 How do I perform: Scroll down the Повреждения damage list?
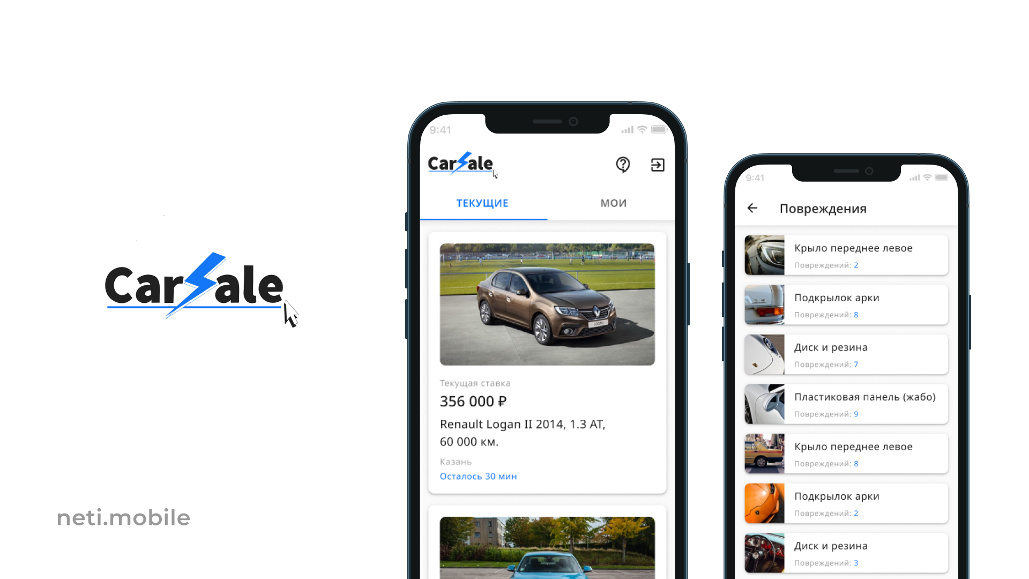point(845,403)
